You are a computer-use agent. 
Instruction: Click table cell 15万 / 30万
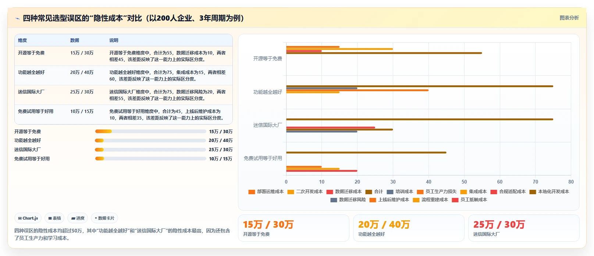[x=82, y=53]
